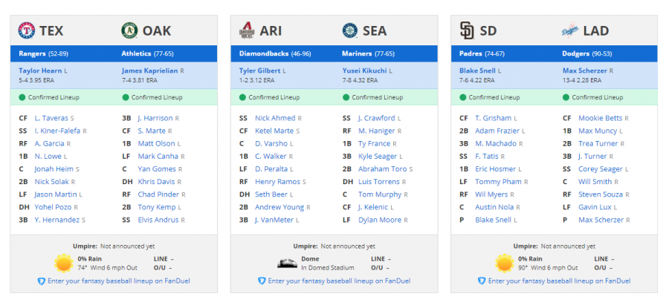Image resolution: width=669 pixels, height=308 pixels.
Task: Click Rangers team name in blue header
Action: 33,53
